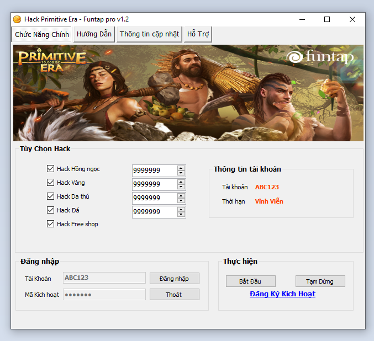
Task: Uncheck the Hack Hồng ngọc checkbox
Action: pyautogui.click(x=51, y=169)
